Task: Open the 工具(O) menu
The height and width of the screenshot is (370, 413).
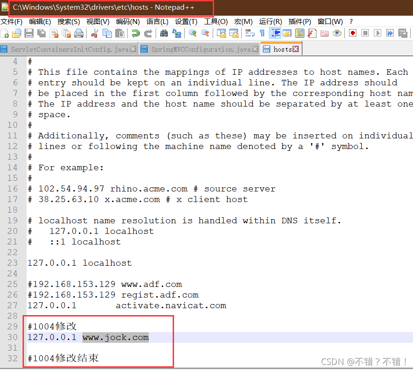Action: [216, 22]
